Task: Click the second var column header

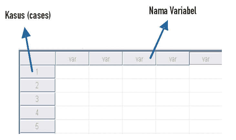Action: click(106, 59)
